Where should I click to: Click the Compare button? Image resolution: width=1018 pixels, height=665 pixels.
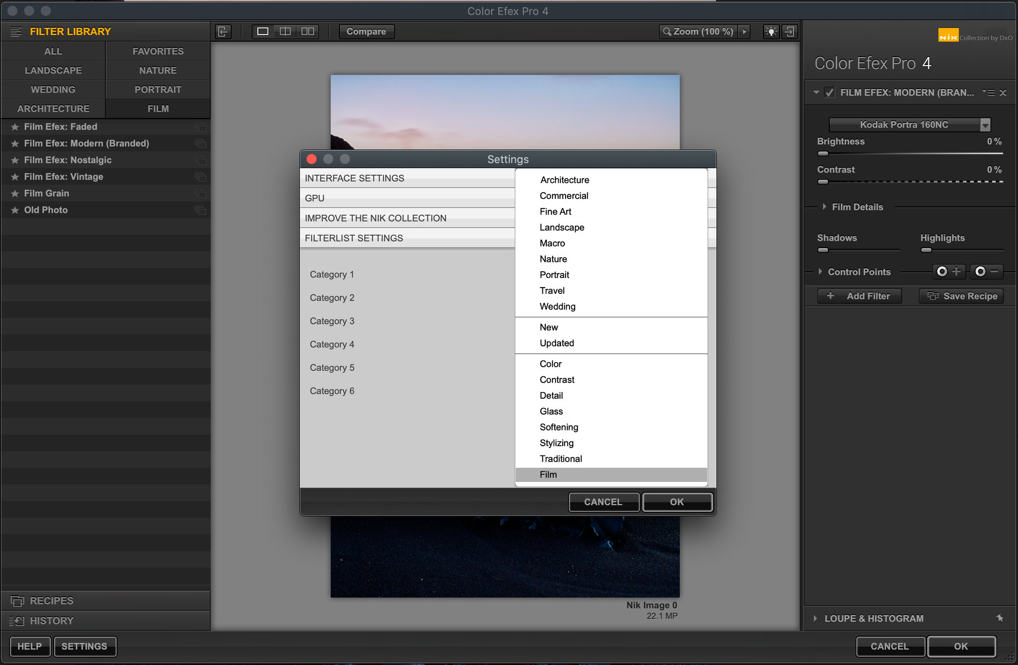pyautogui.click(x=366, y=32)
